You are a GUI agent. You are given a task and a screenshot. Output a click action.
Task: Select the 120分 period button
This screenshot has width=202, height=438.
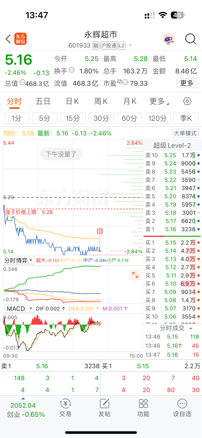(x=158, y=118)
